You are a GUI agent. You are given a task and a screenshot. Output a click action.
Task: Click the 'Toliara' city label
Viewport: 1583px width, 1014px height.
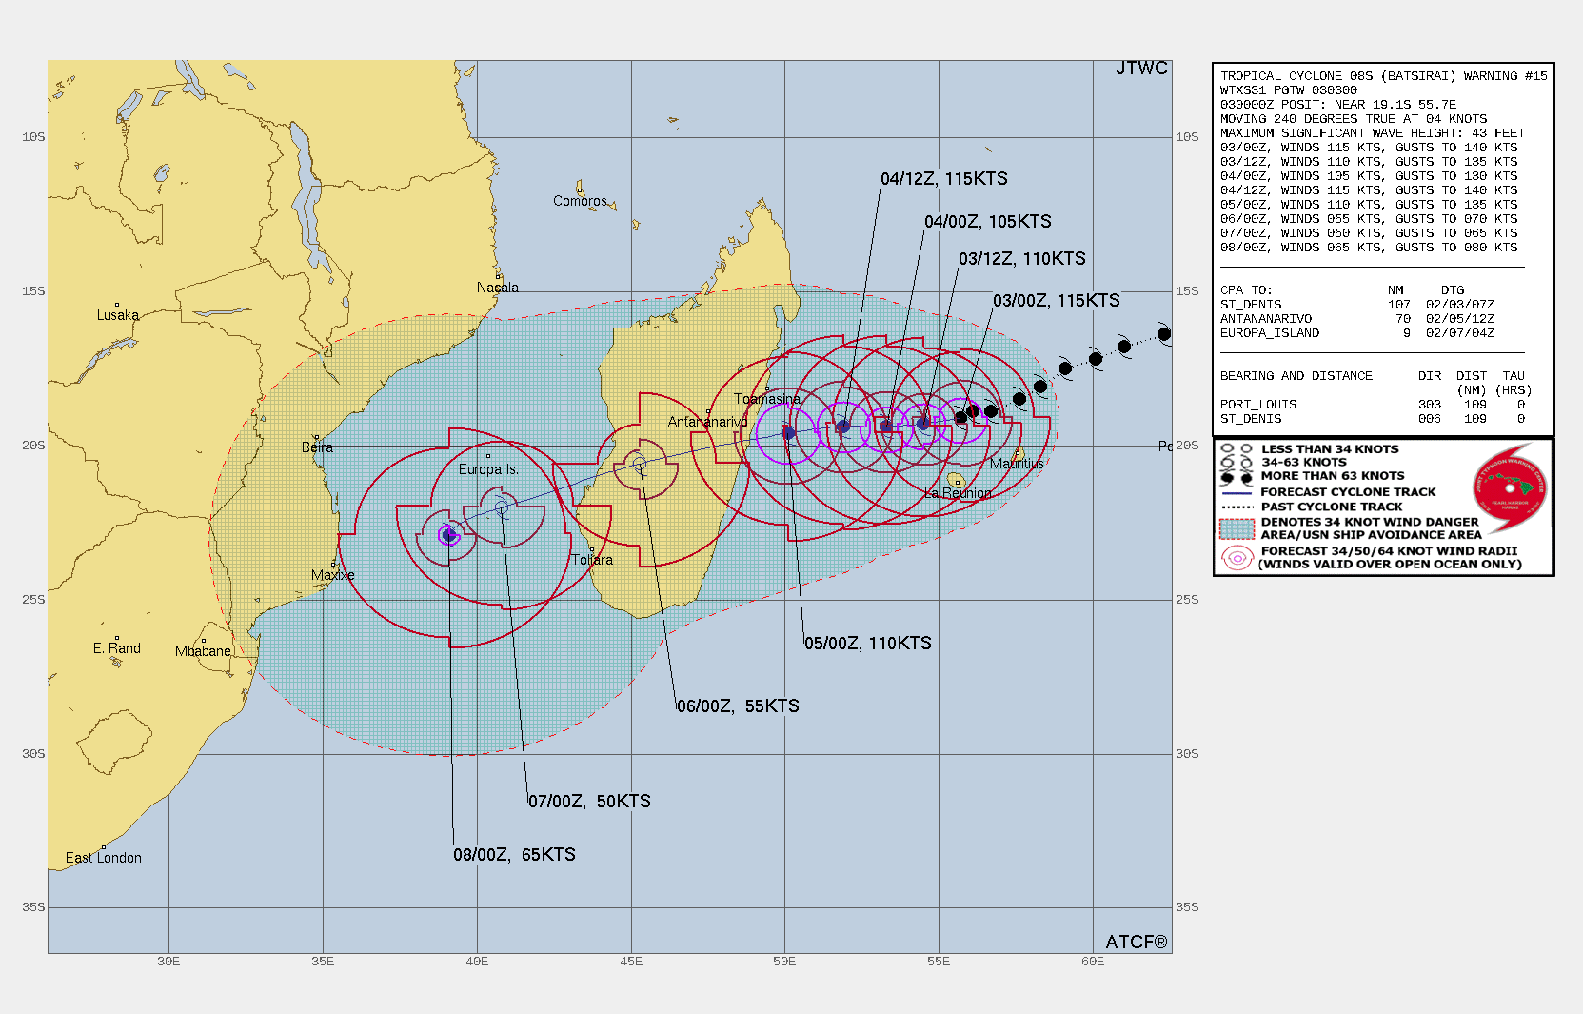[592, 560]
